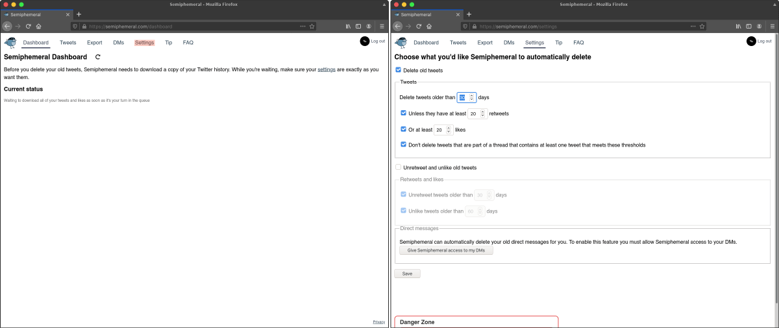Go forward in the dashboard Firefox window
The width and height of the screenshot is (779, 328).
18,26
